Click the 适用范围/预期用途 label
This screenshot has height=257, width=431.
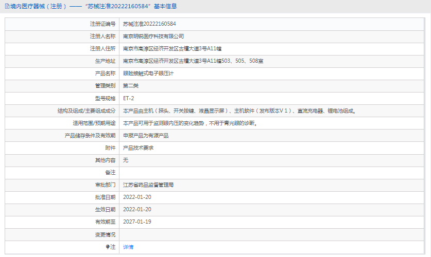pyautogui.click(x=94, y=123)
